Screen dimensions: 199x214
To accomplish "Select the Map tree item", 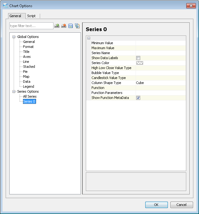I will coord(26,77).
